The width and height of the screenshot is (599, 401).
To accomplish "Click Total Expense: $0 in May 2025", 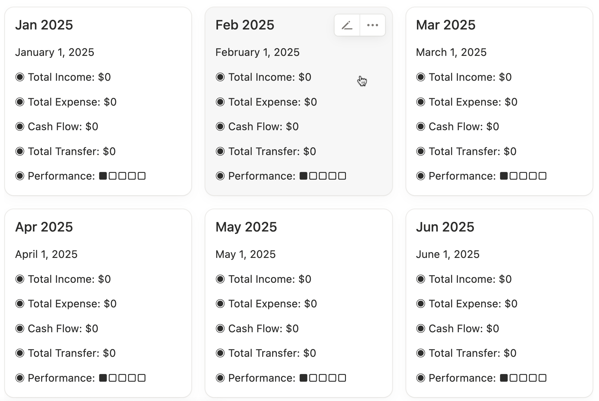I will (x=272, y=304).
